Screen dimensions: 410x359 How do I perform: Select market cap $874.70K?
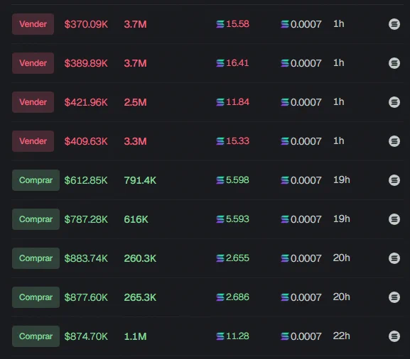tap(86, 336)
